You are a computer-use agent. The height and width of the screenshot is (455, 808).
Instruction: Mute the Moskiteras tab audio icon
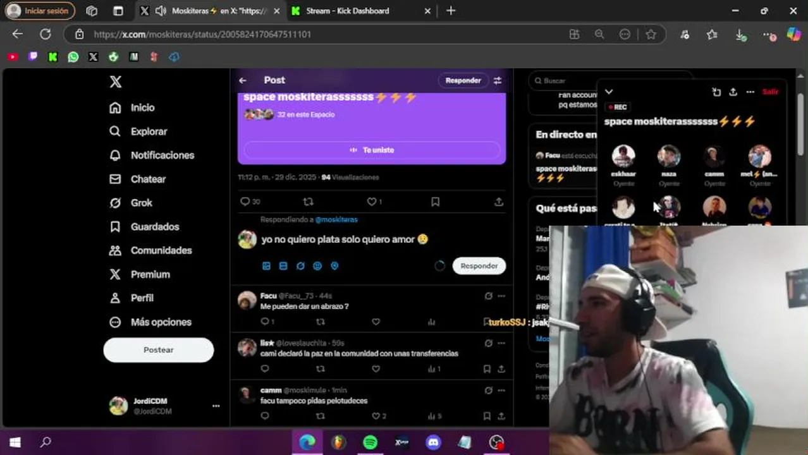161,11
